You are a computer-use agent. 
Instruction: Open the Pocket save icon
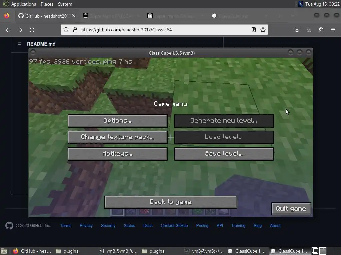(x=297, y=30)
